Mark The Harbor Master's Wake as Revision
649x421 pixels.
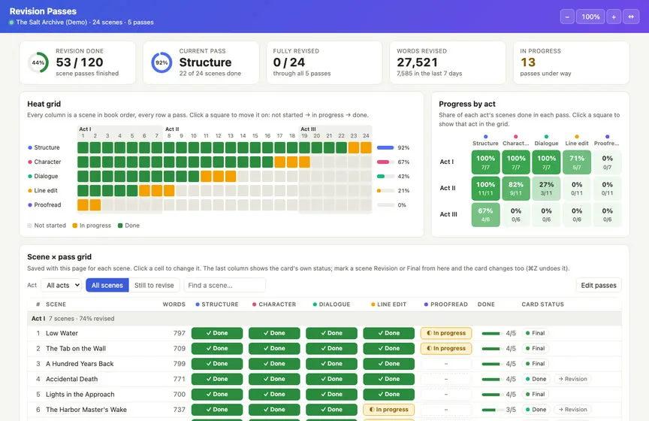tap(572, 410)
